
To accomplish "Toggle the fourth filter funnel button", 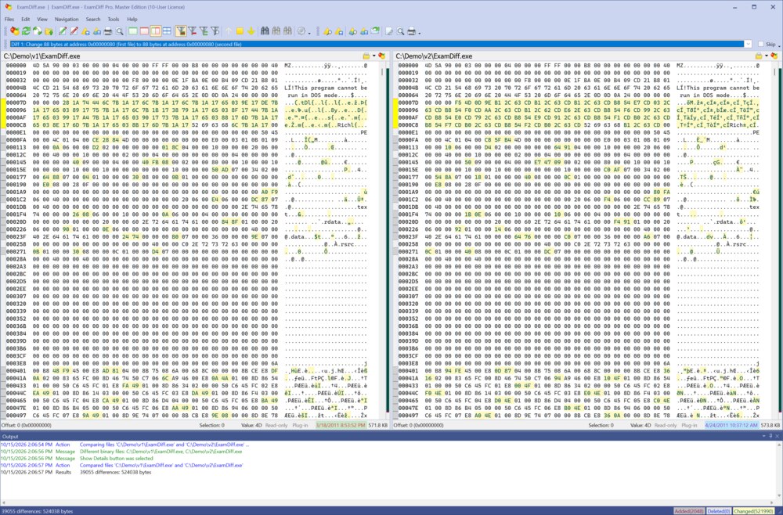I will [215, 31].
